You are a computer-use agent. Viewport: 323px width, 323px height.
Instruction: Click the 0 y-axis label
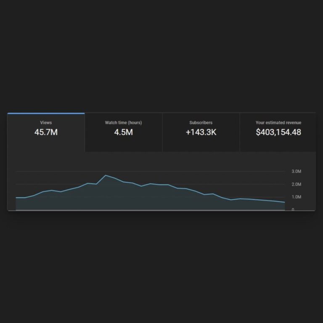point(293,209)
